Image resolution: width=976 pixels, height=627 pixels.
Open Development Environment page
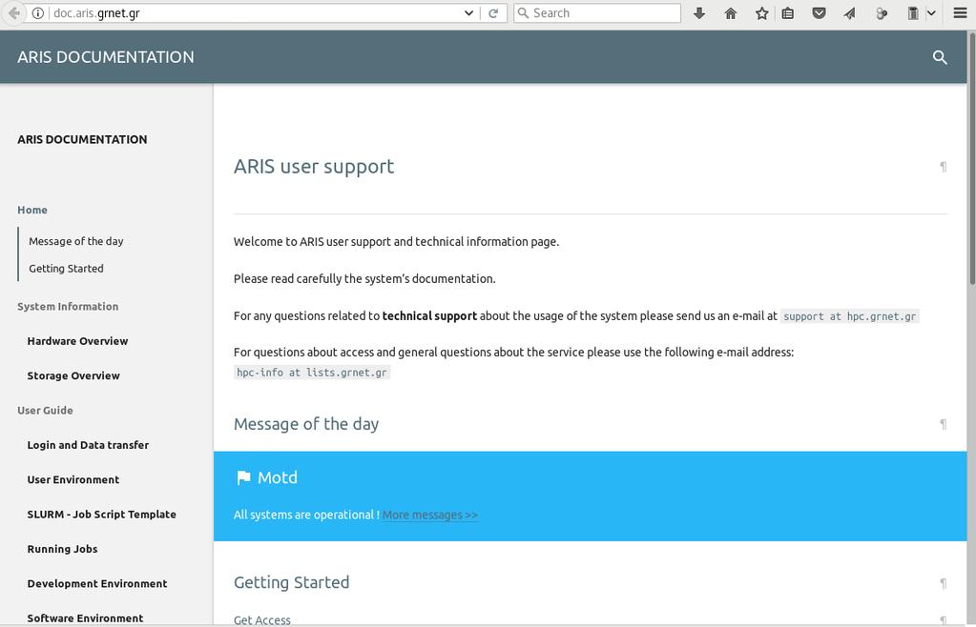click(97, 583)
